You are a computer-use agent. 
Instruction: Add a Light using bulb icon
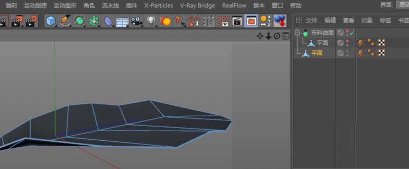[151, 20]
